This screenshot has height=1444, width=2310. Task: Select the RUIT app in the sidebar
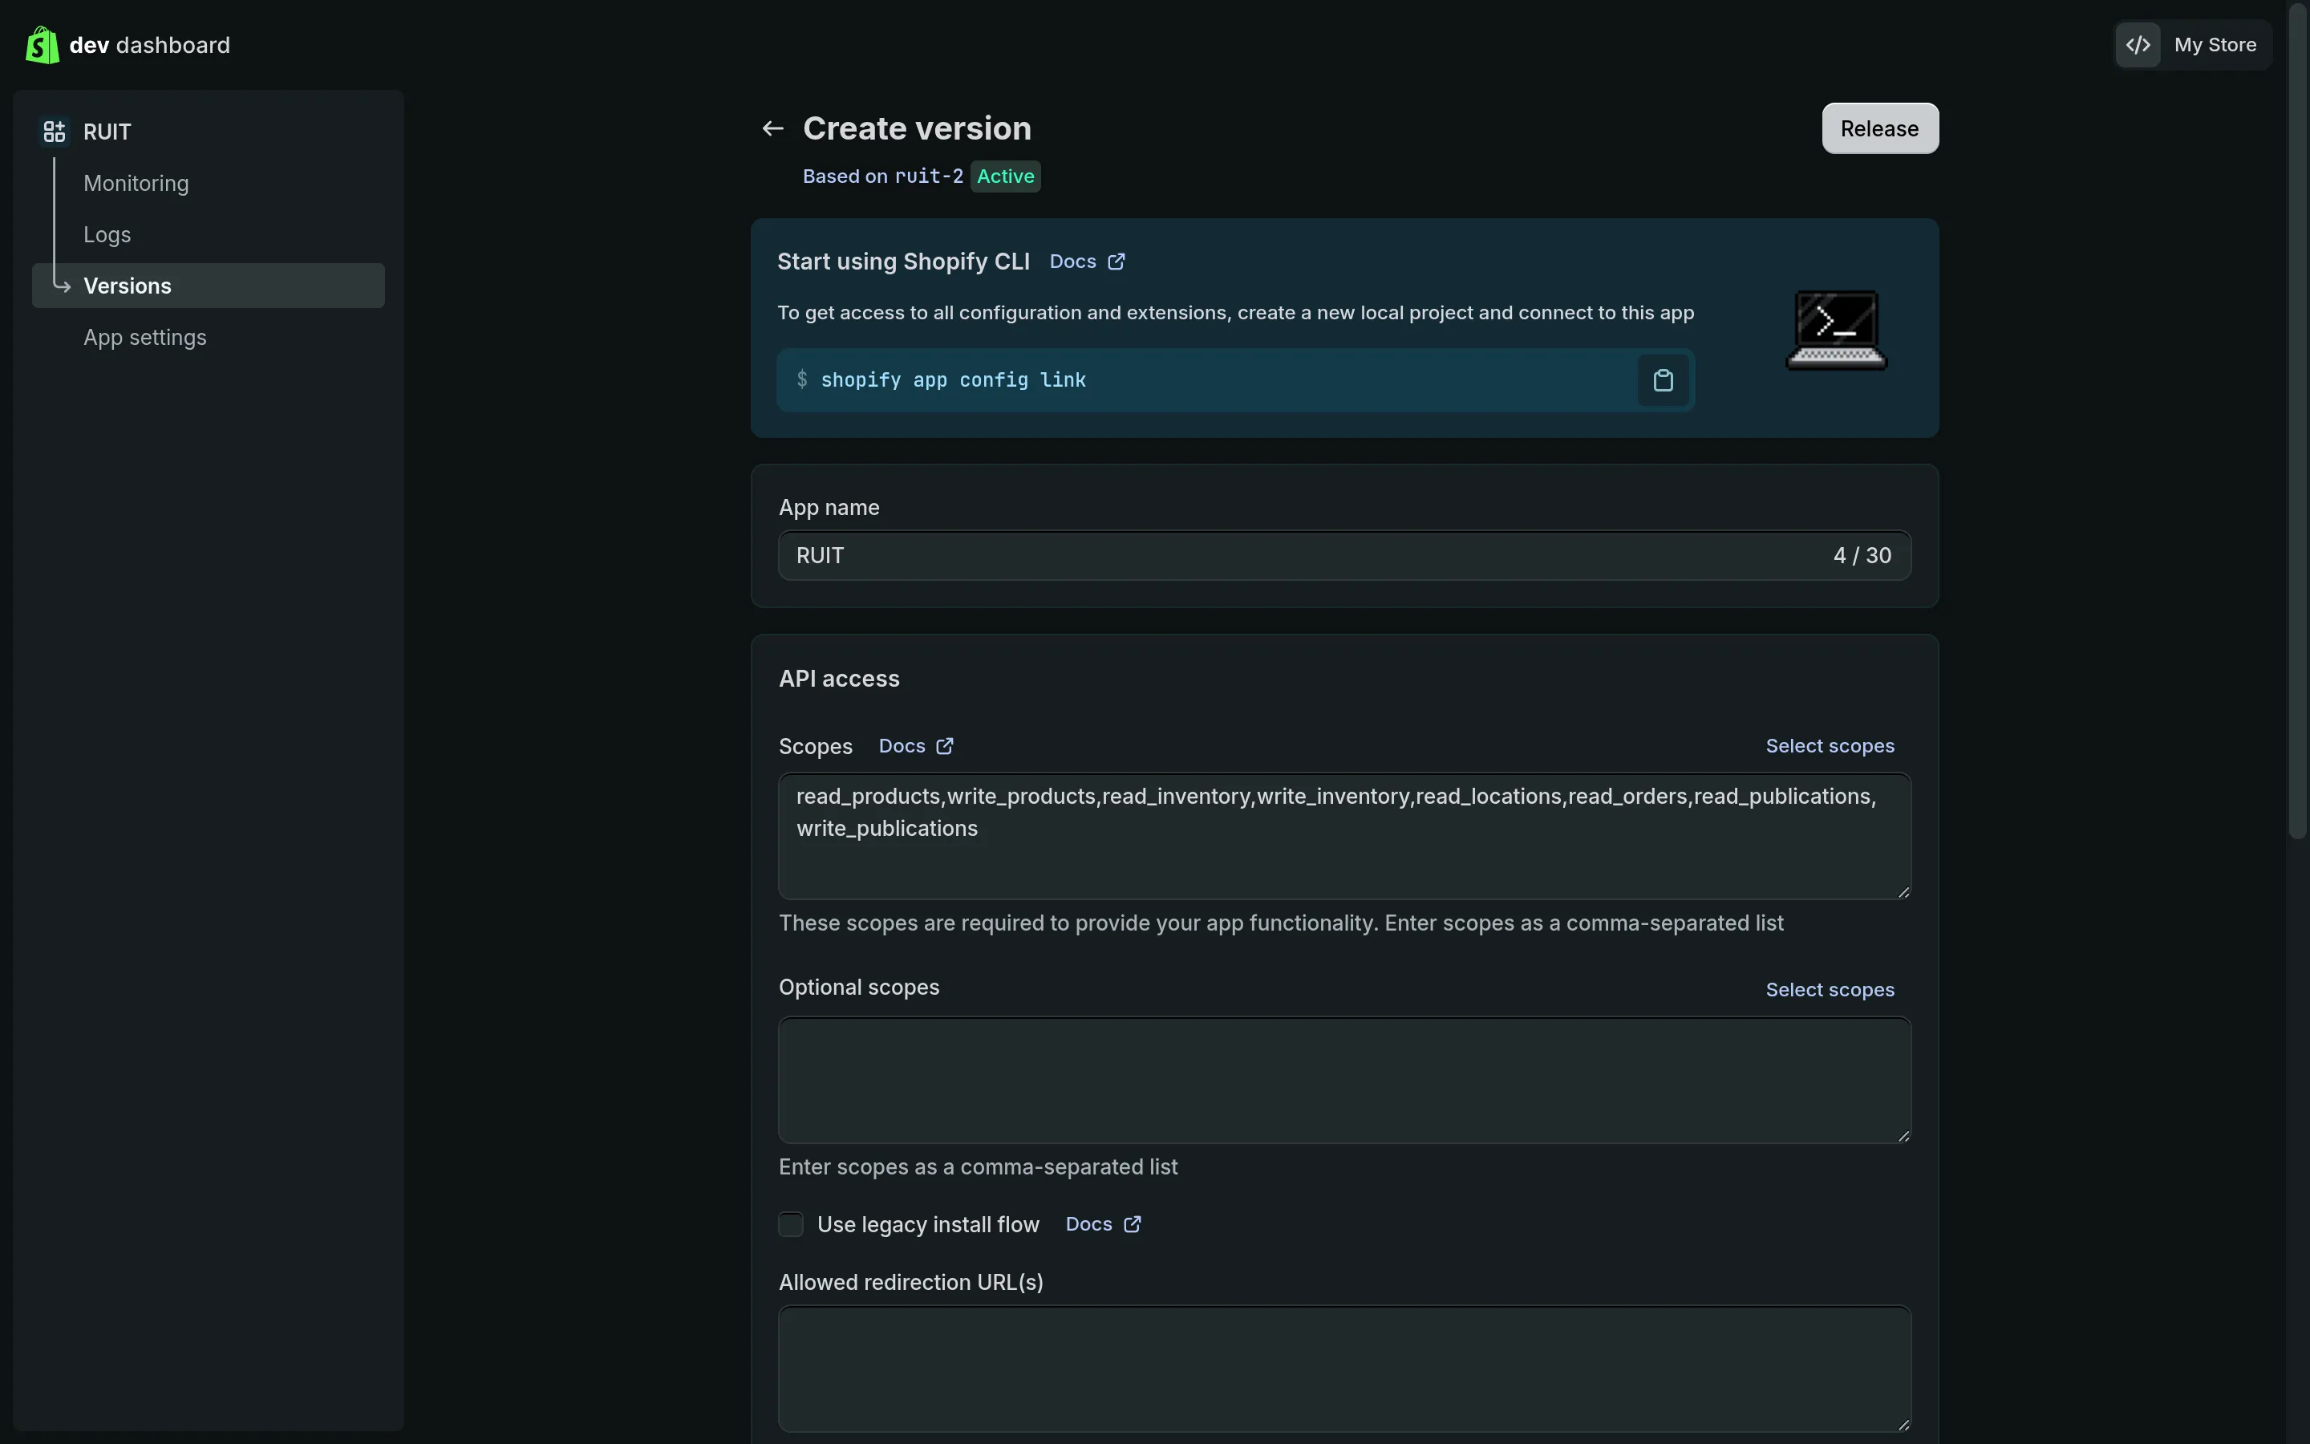tap(107, 132)
